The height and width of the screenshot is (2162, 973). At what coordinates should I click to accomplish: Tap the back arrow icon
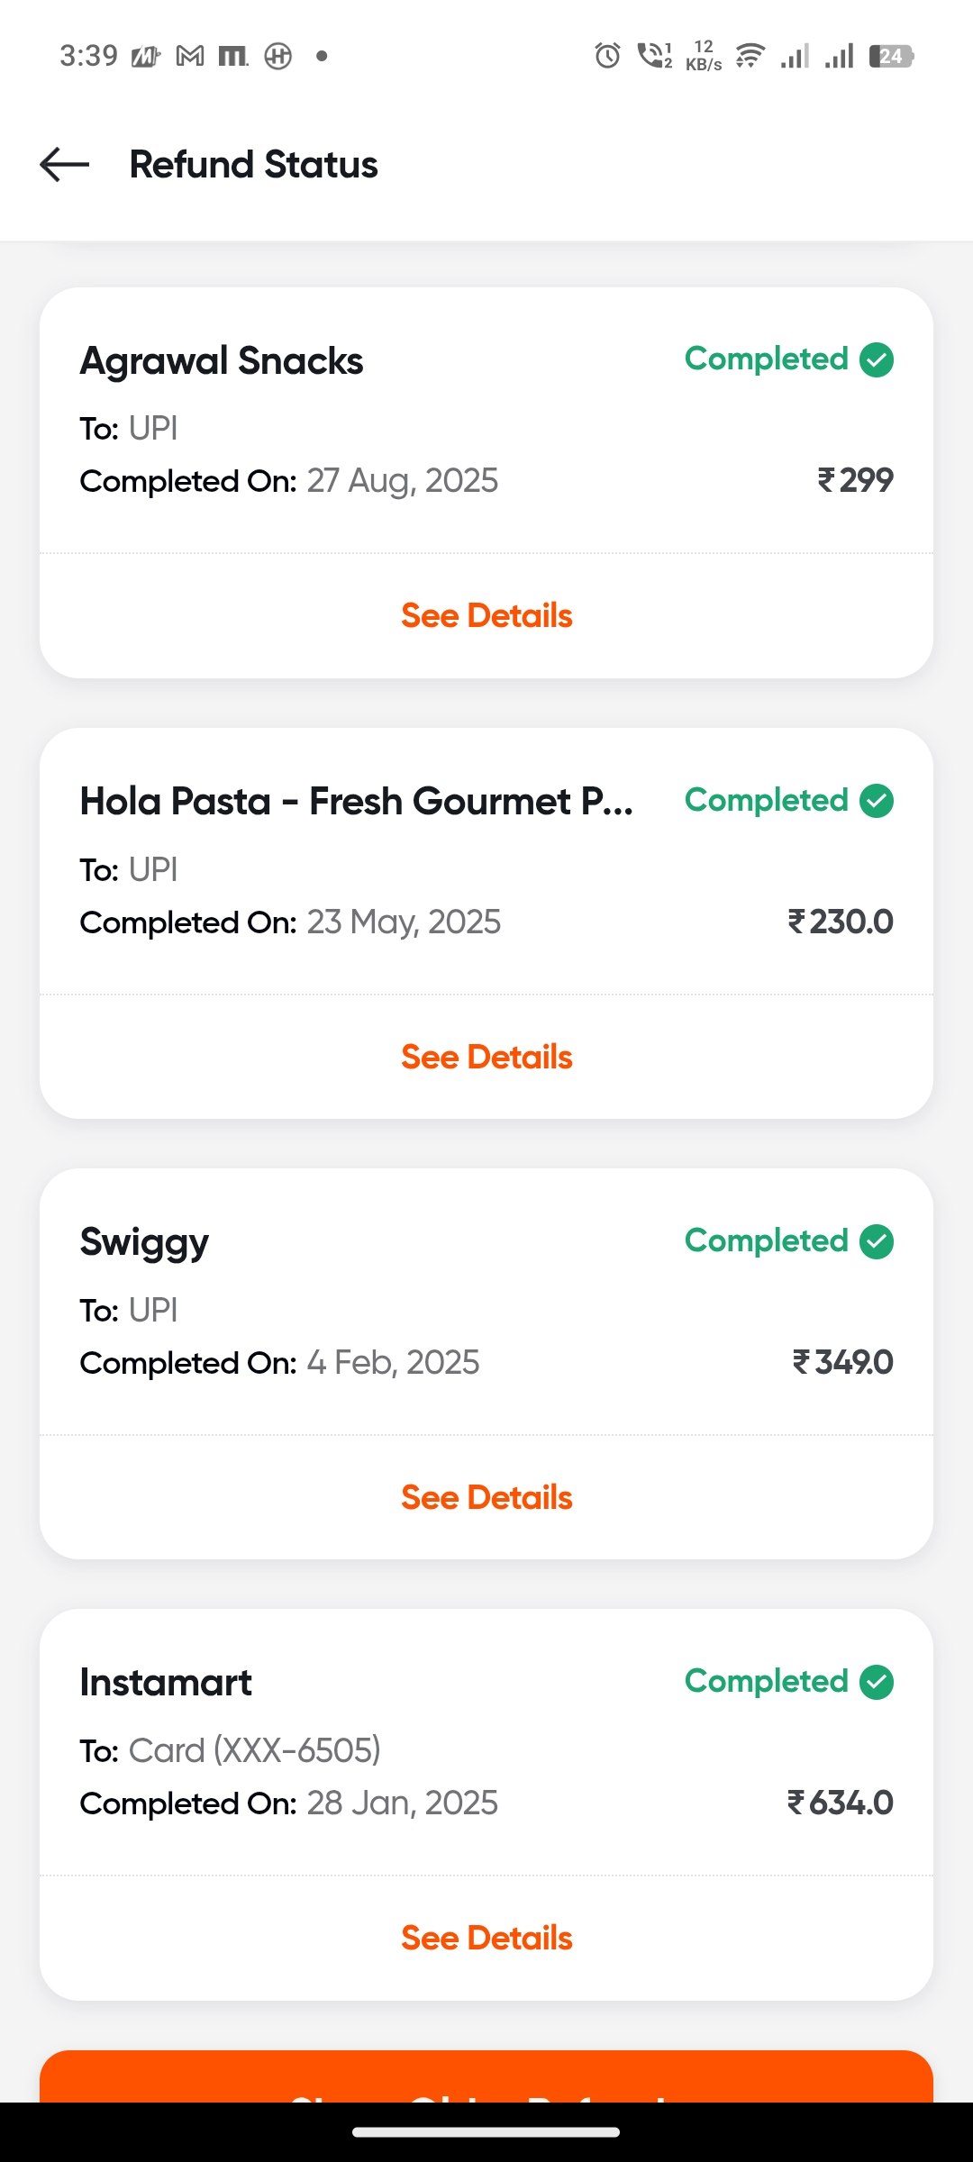[x=65, y=165]
